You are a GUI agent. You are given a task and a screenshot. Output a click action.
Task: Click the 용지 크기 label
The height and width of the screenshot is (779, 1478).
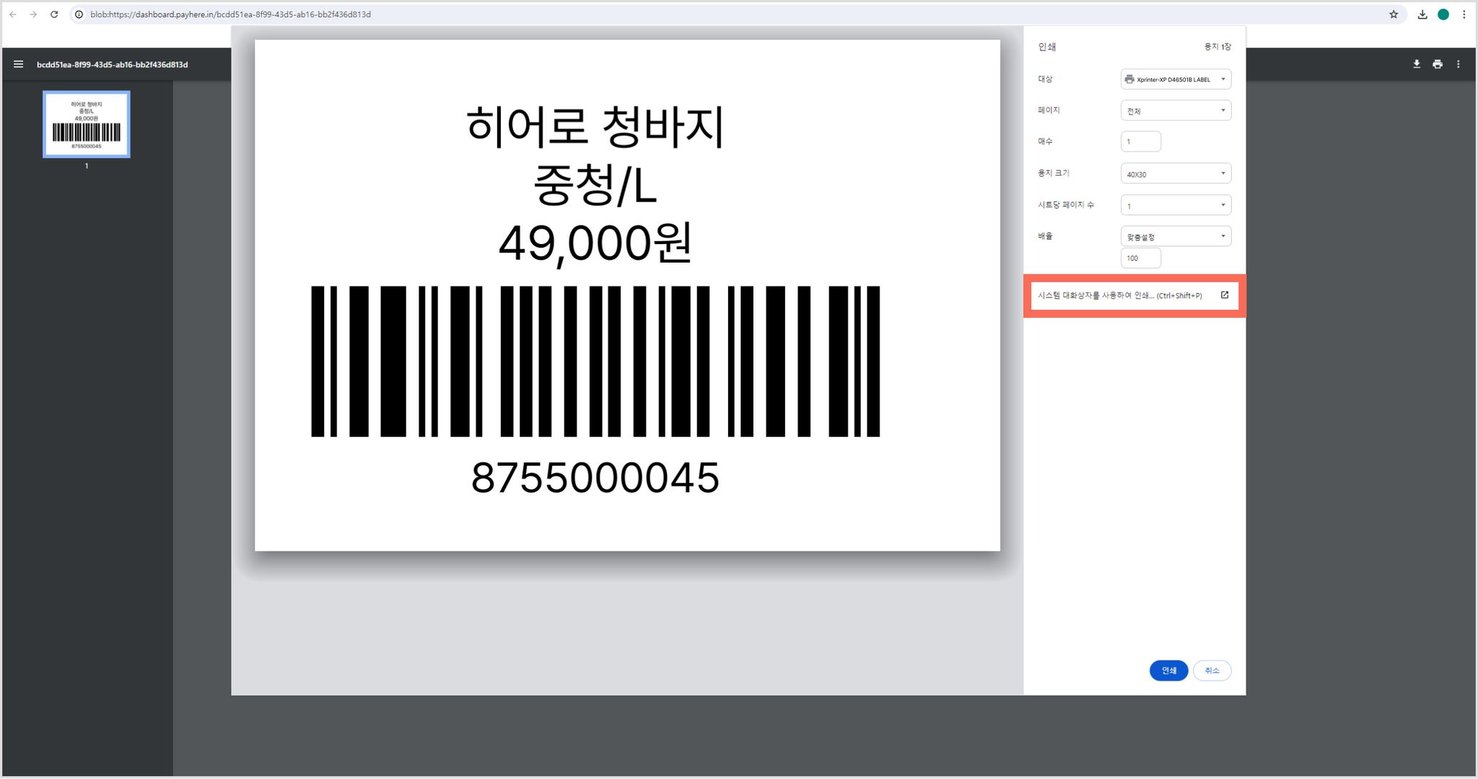(1054, 173)
